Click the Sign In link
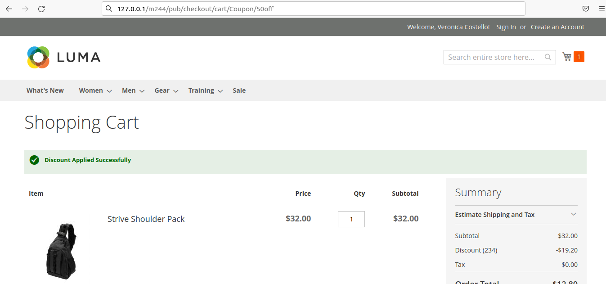 (x=506, y=27)
